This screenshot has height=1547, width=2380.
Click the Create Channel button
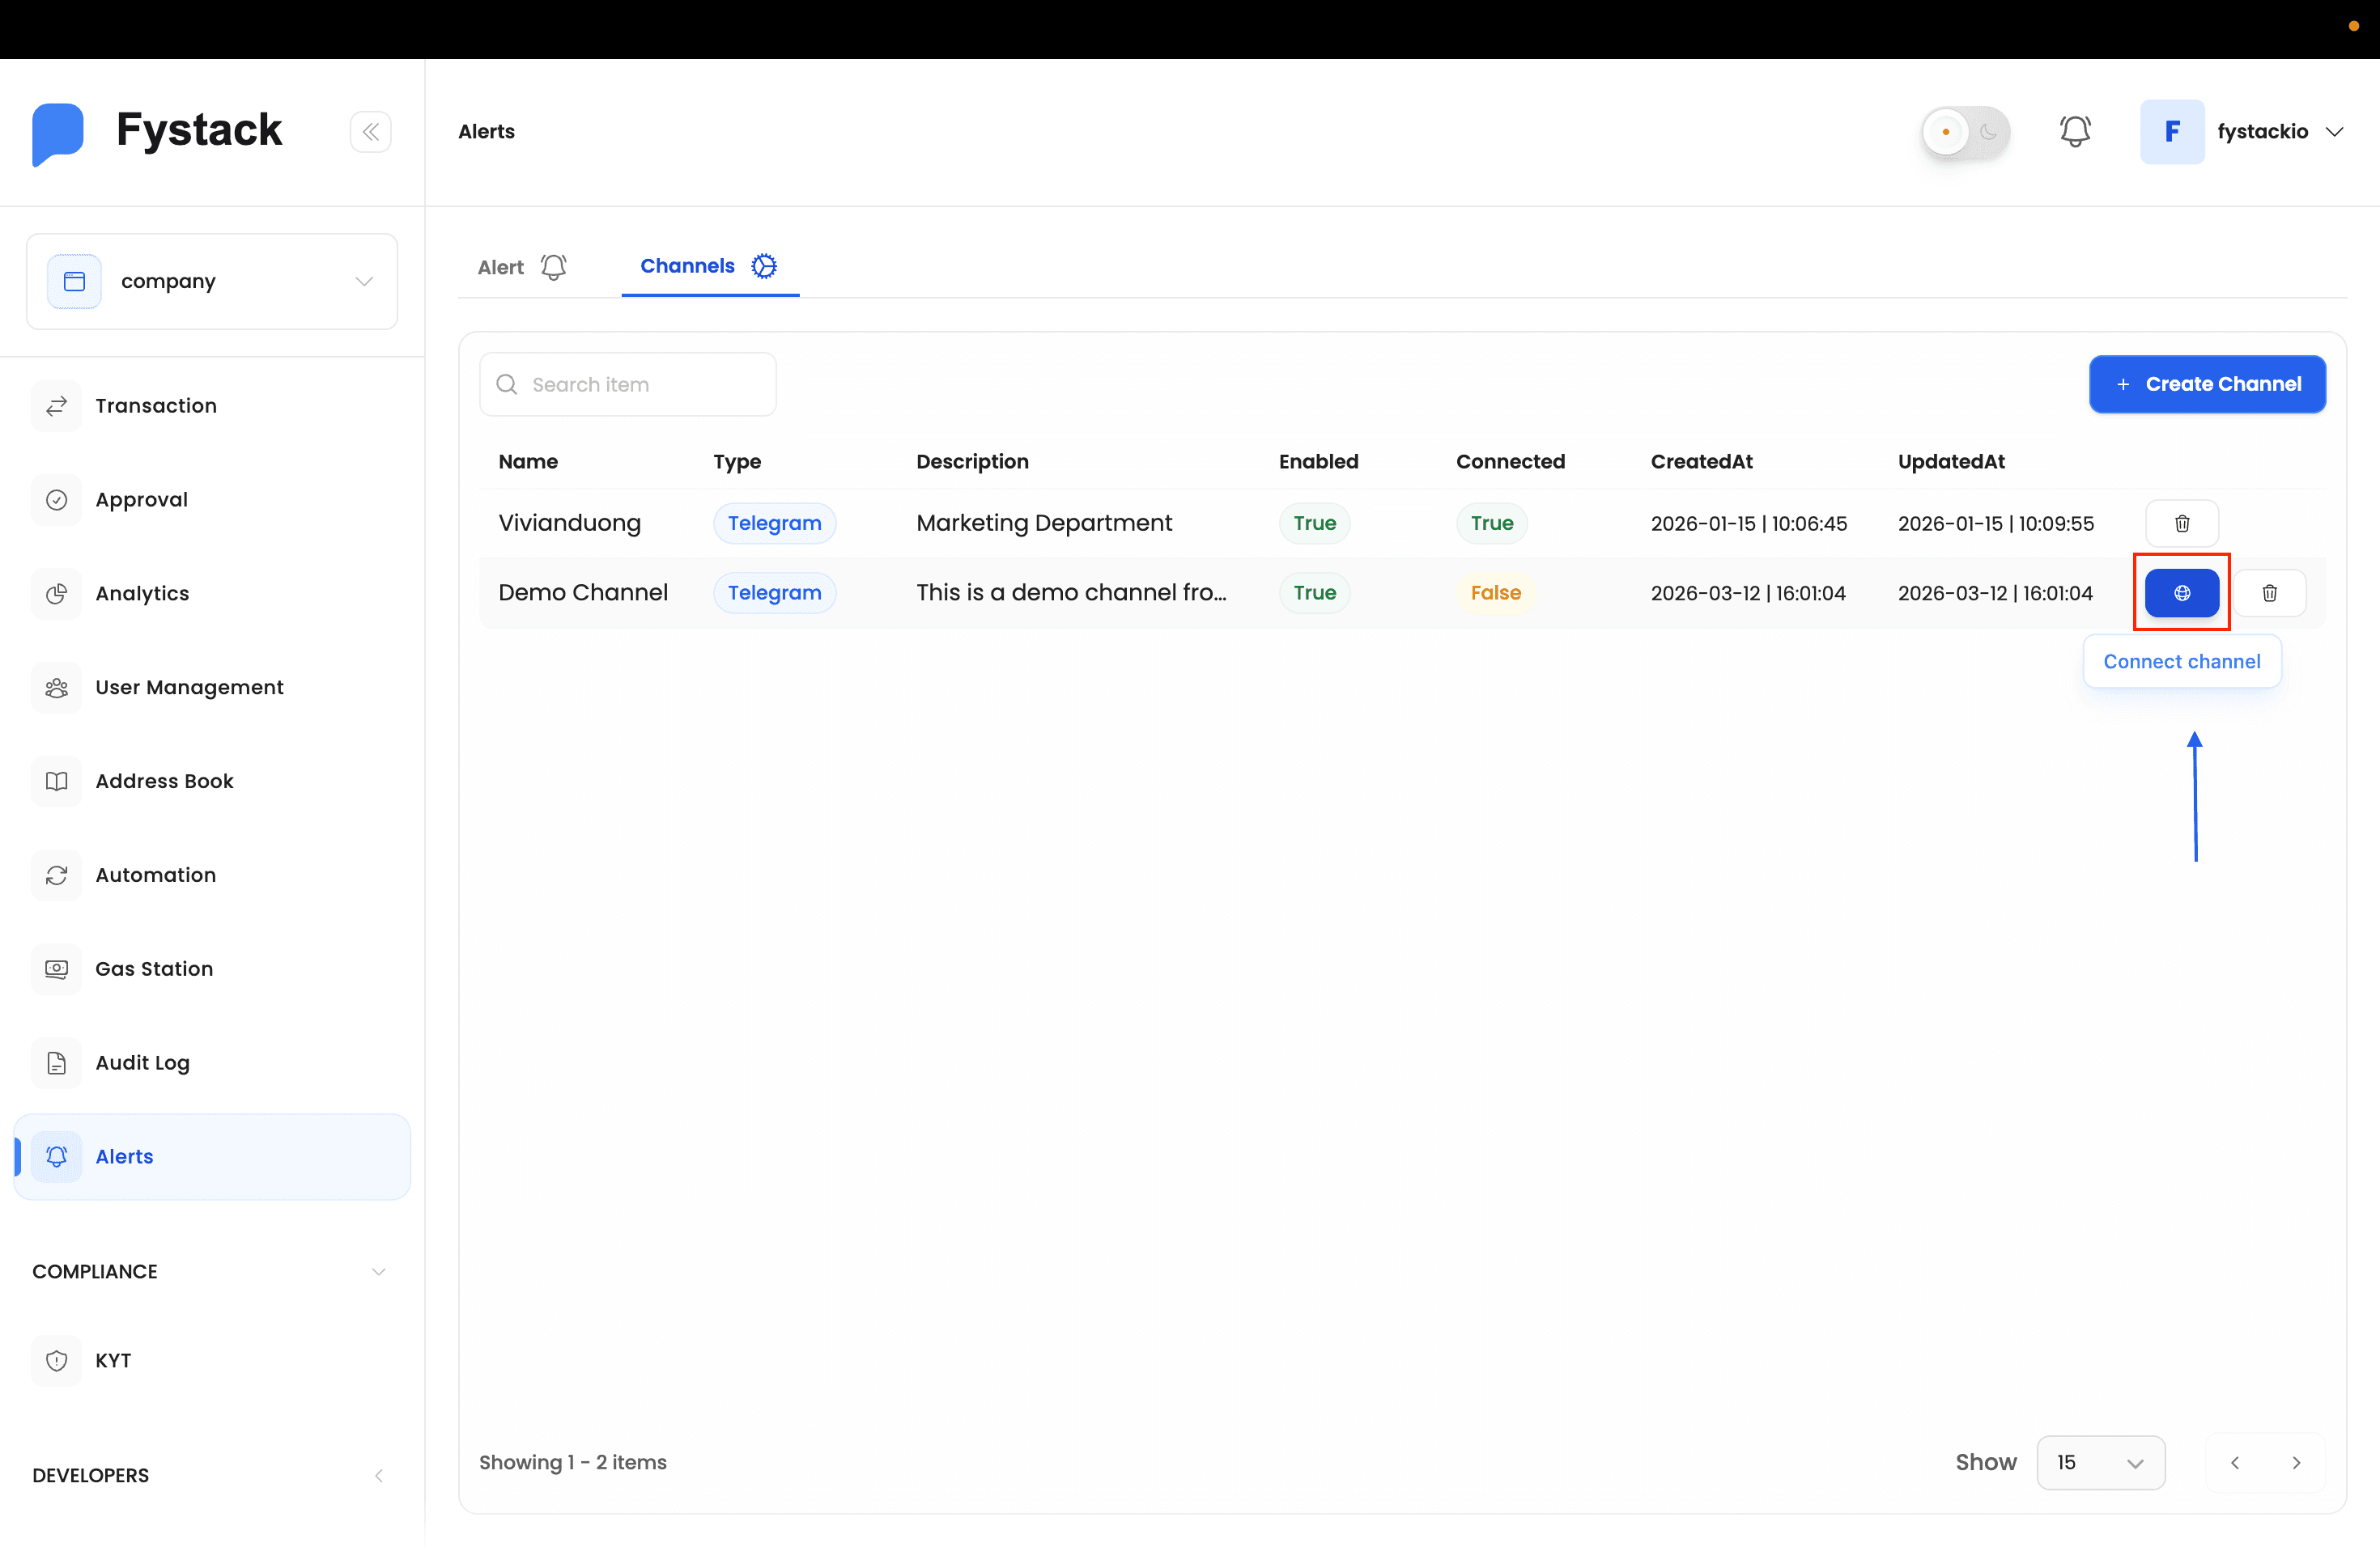[x=2207, y=384]
